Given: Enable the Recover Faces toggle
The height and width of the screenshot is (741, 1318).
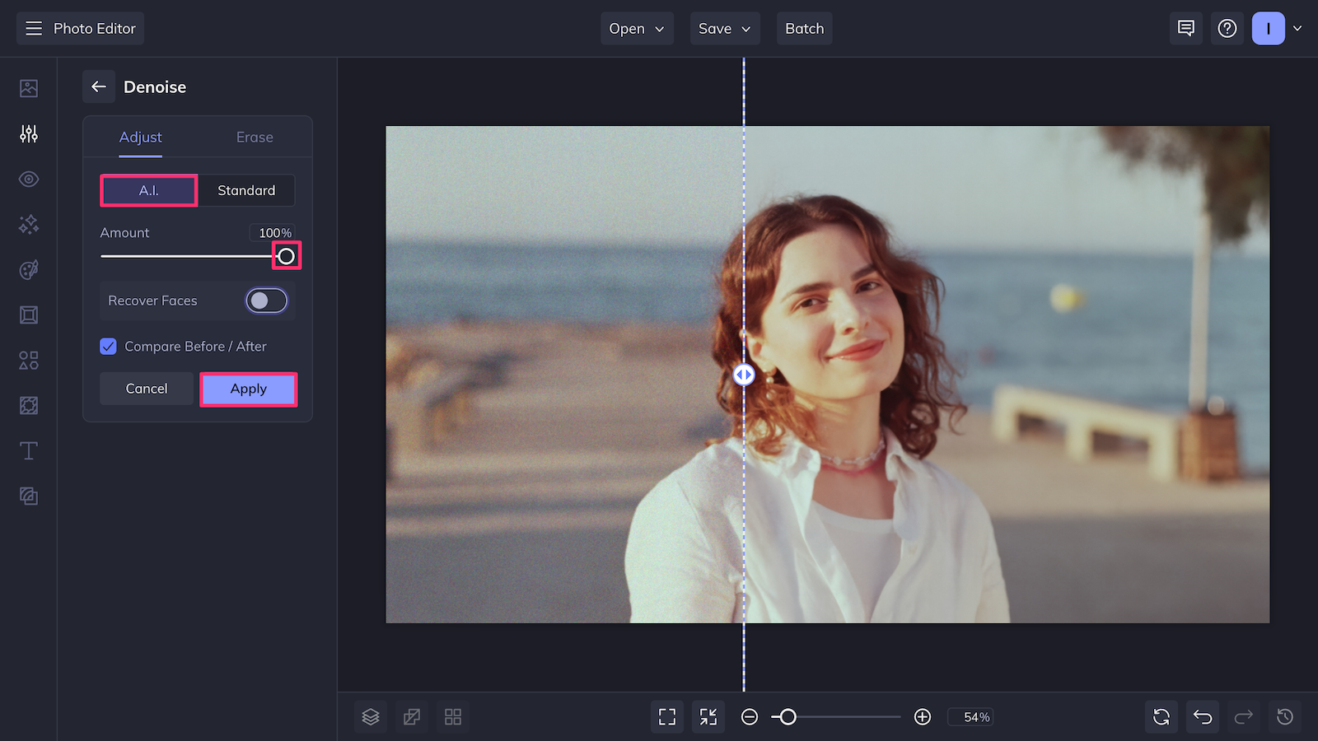Looking at the screenshot, I should tap(266, 300).
